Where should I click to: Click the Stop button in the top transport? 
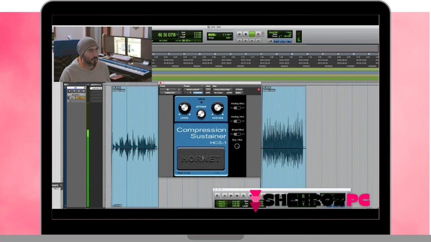(x=246, y=34)
